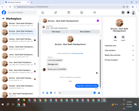This screenshot has height=111, width=139.
Task: Click the Search Facebook field
Action: (22, 12)
